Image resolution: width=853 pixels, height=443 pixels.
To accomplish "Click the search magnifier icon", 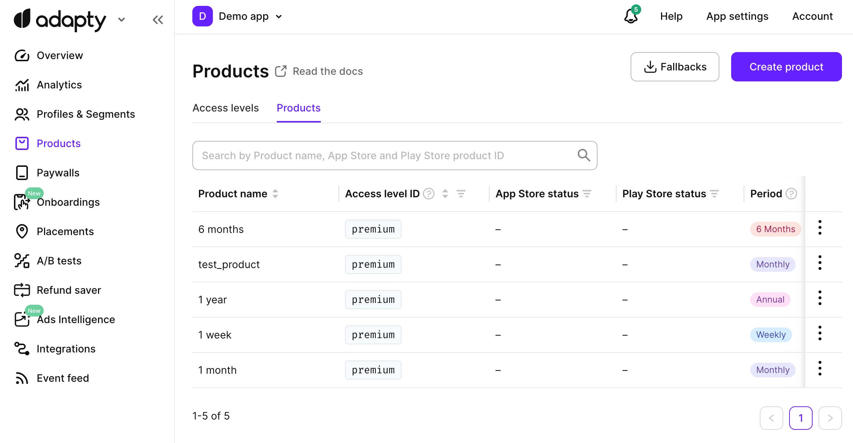I will click(584, 155).
